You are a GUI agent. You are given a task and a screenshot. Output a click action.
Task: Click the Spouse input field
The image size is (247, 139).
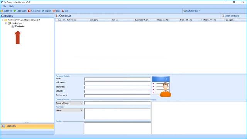pyautogui.click(x=117, y=92)
